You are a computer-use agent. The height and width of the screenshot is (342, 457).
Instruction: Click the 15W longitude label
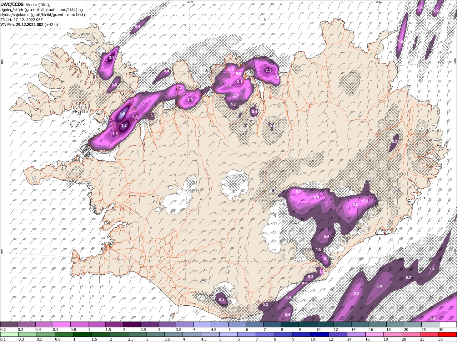pyautogui.click(x=378, y=2)
